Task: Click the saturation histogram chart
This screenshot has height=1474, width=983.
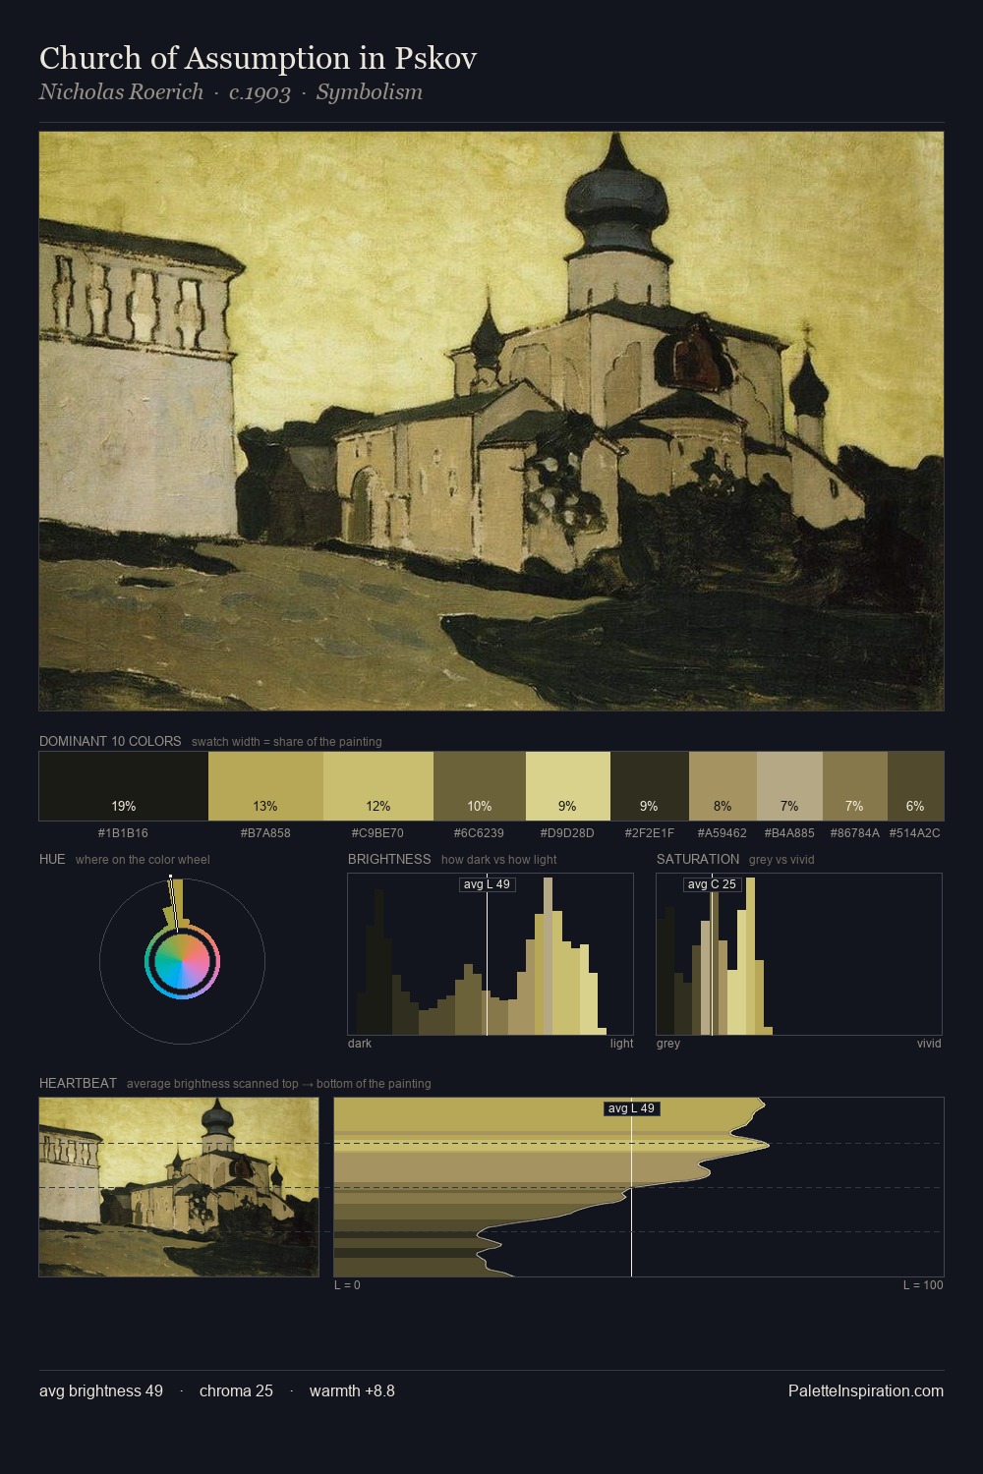Action: [x=799, y=954]
